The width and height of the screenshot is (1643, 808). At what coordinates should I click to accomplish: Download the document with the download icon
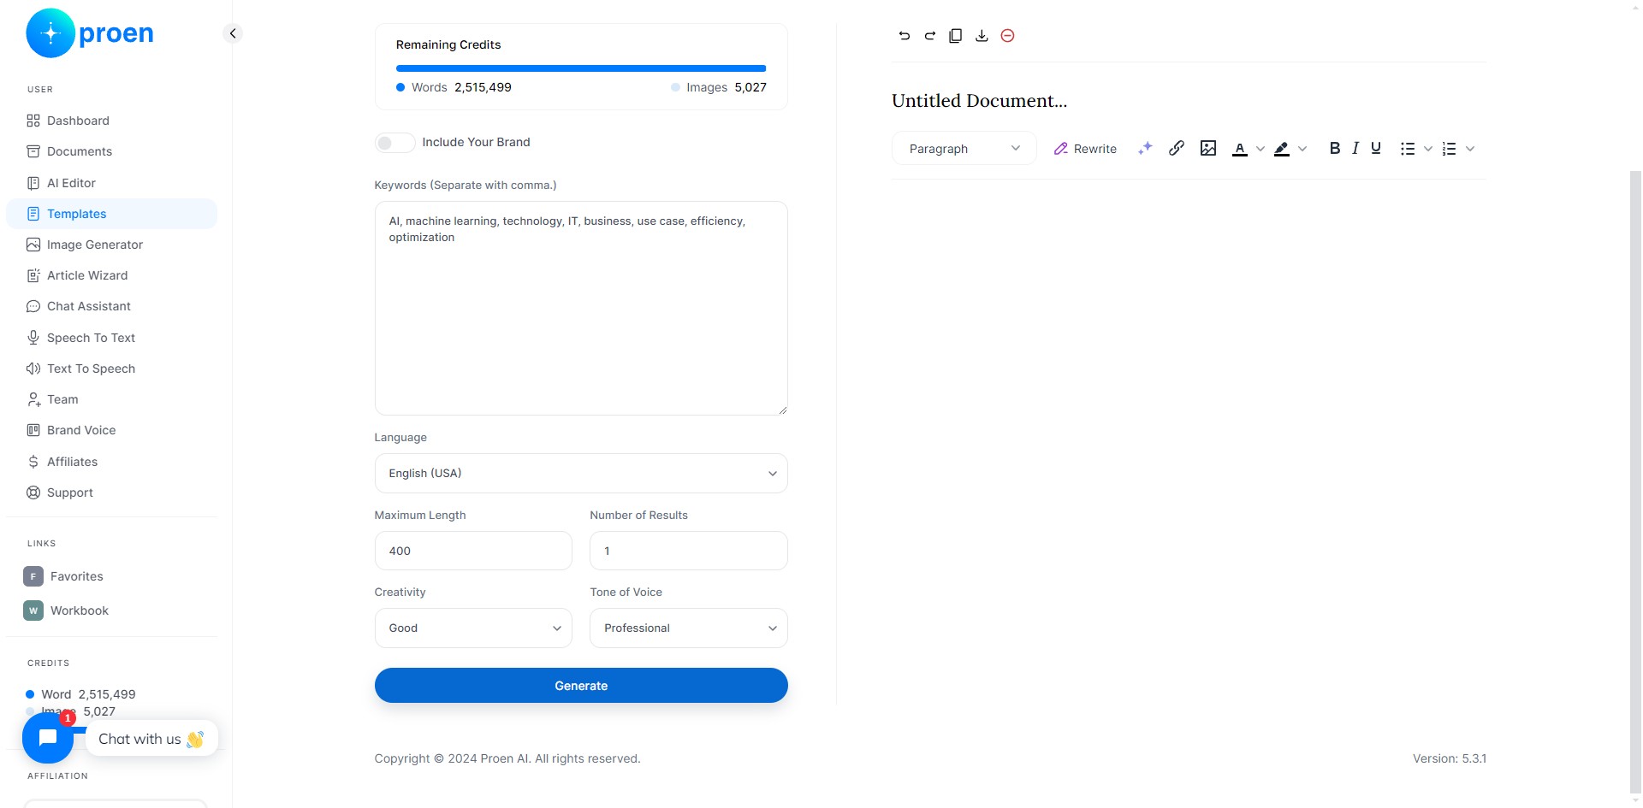tap(982, 36)
